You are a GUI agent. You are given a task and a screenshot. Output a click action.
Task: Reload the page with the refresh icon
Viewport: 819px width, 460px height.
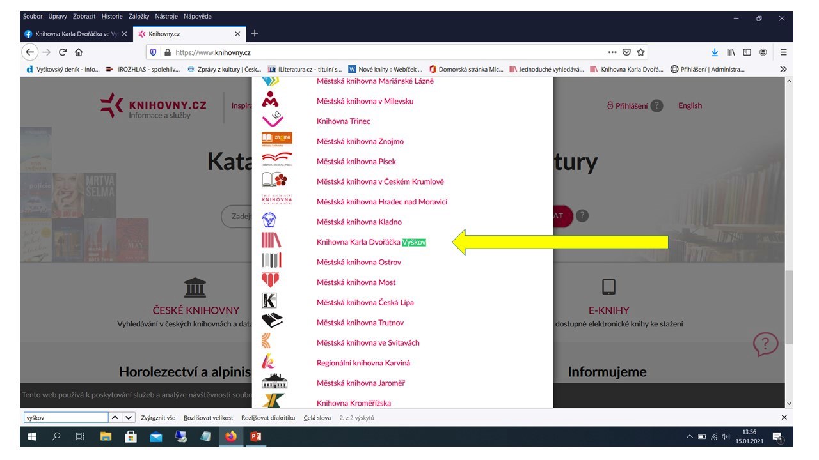[x=63, y=52]
